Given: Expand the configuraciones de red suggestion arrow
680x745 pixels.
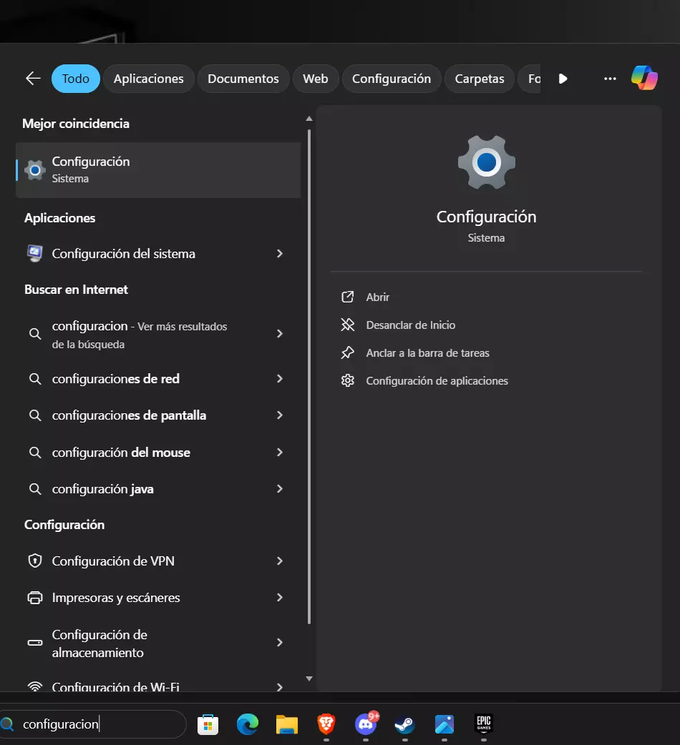Looking at the screenshot, I should [280, 379].
